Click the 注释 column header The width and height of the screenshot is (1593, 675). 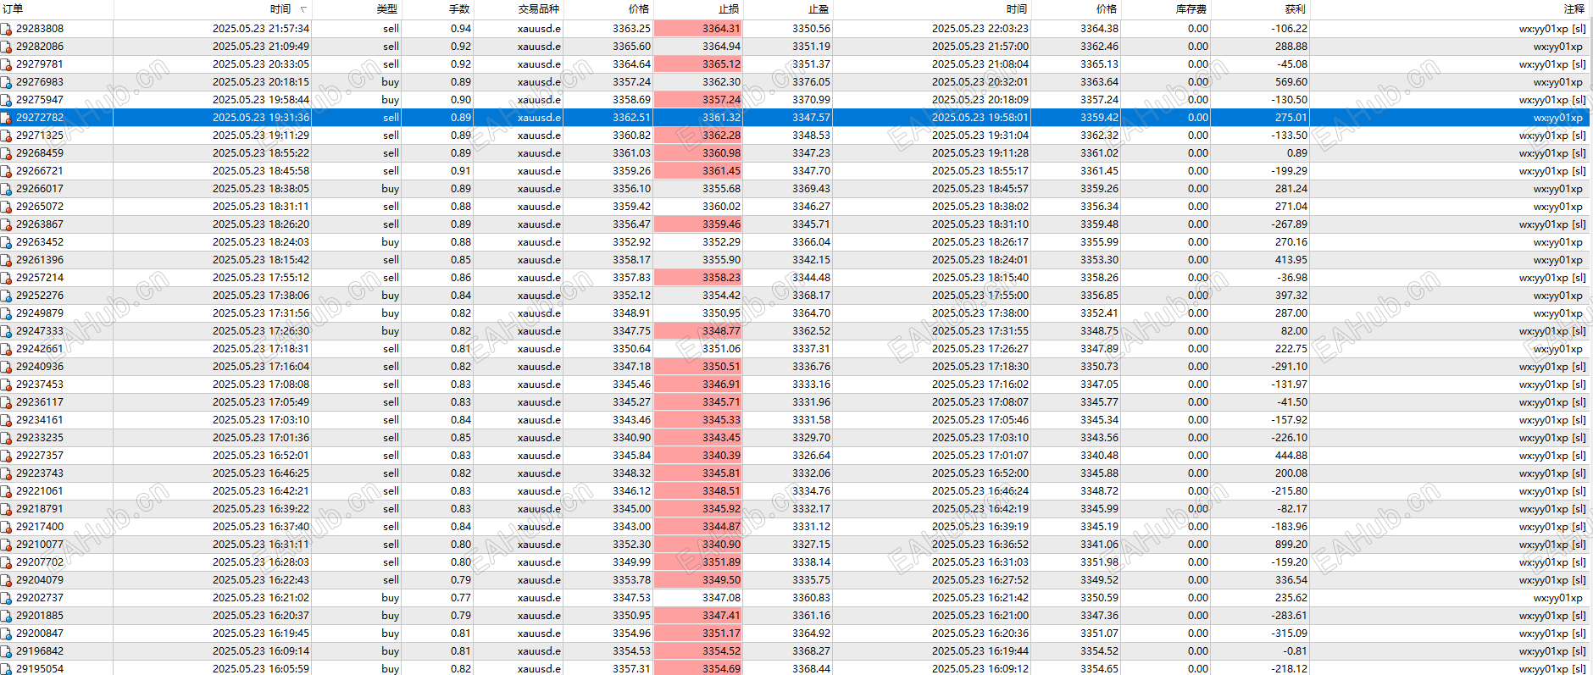(x=1449, y=9)
